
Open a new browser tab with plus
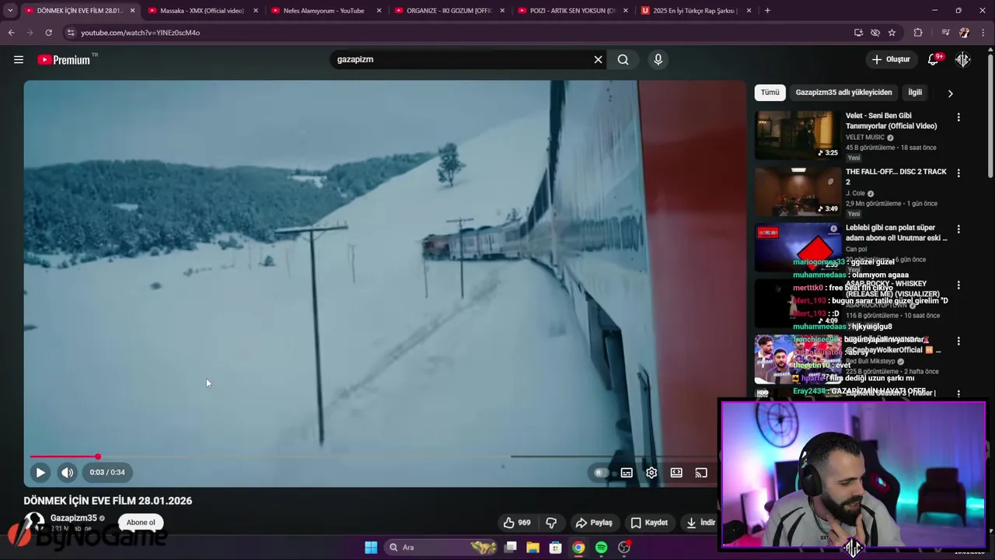[767, 11]
